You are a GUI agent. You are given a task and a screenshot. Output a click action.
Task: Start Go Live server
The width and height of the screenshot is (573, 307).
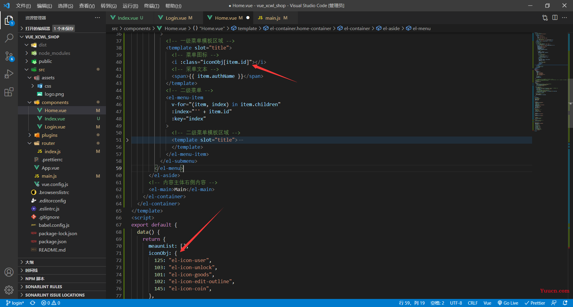point(508,303)
